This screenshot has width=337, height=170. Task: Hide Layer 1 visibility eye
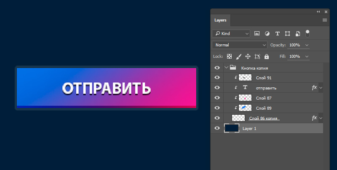pos(217,128)
